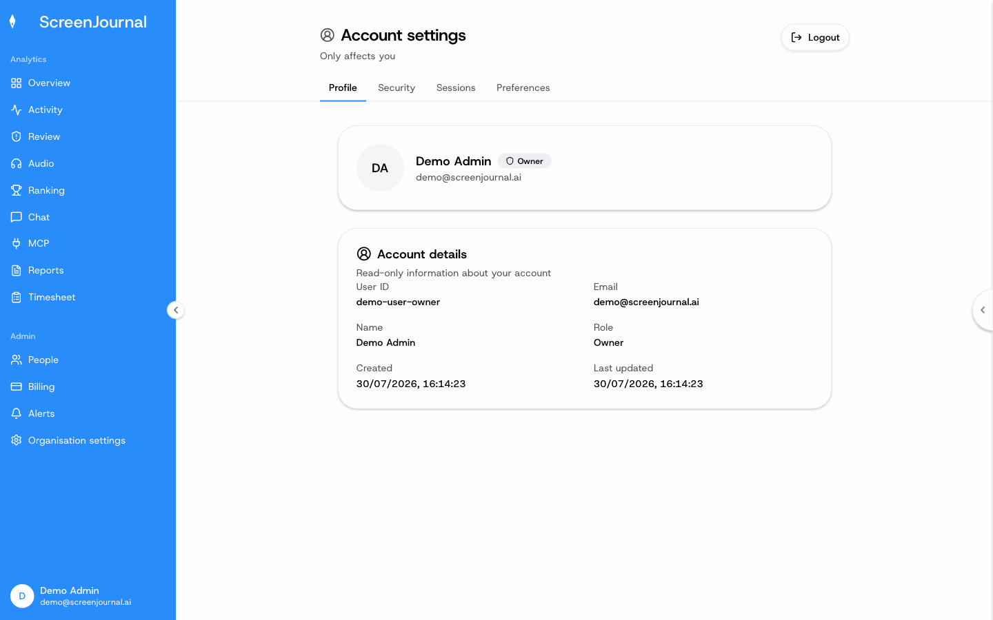
Task: Click demo@screenjournal.ai in sidebar footer
Action: [86, 602]
